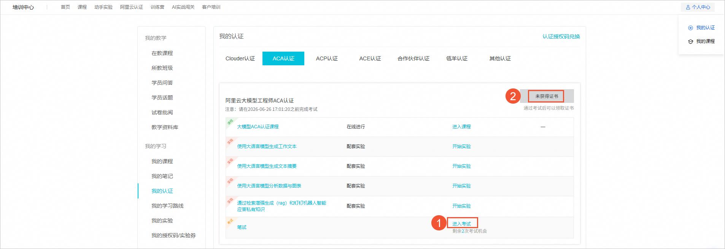Open 在教课程 in the sidebar
This screenshot has height=249, width=725.
pos(162,53)
